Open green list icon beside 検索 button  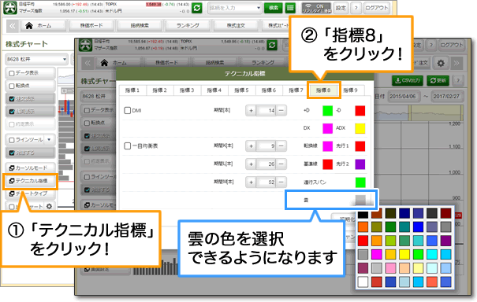[x=290, y=8]
